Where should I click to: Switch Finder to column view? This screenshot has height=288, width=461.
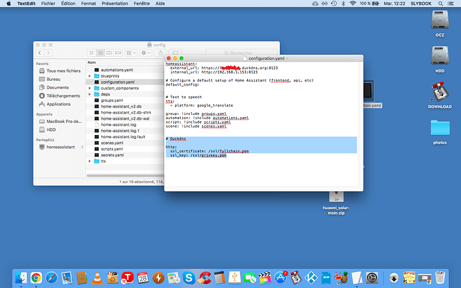click(109, 53)
